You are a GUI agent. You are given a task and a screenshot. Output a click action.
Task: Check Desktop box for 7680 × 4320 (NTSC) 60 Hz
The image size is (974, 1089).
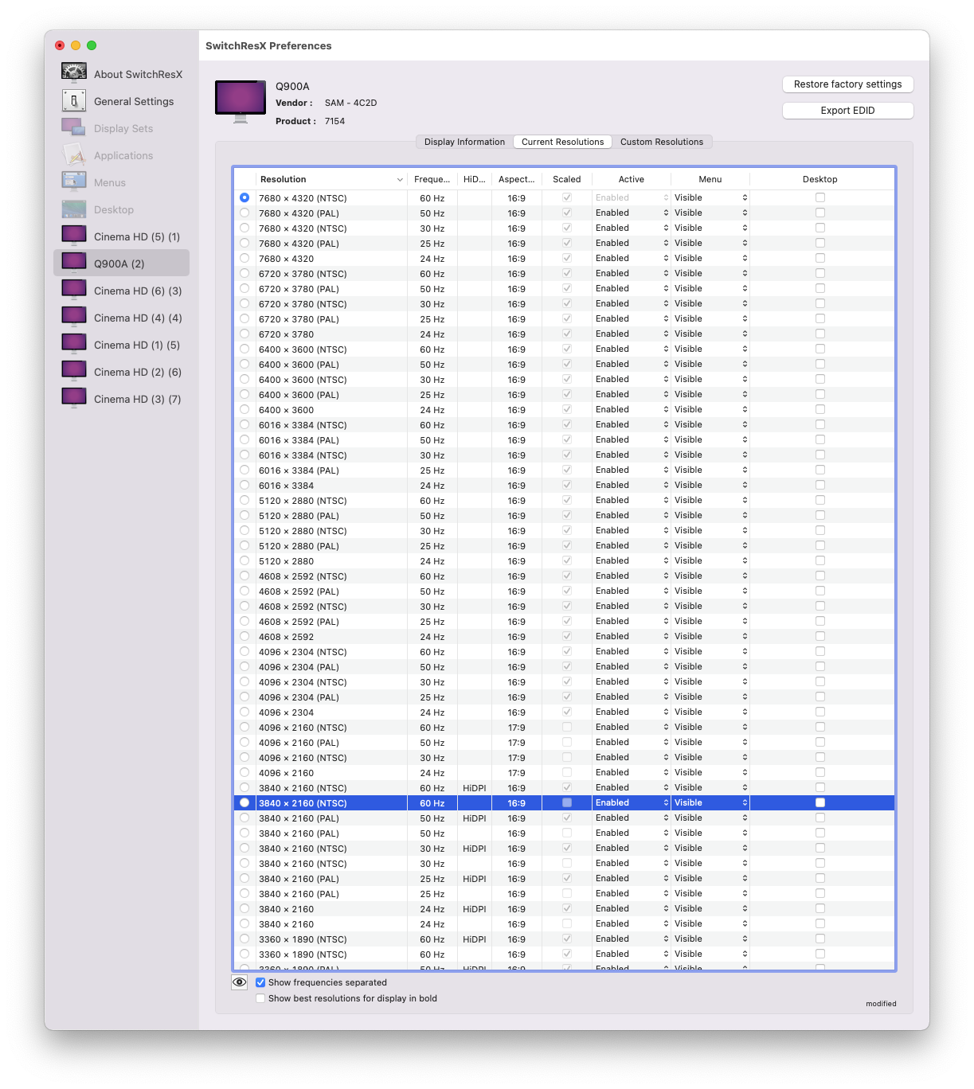tap(820, 197)
